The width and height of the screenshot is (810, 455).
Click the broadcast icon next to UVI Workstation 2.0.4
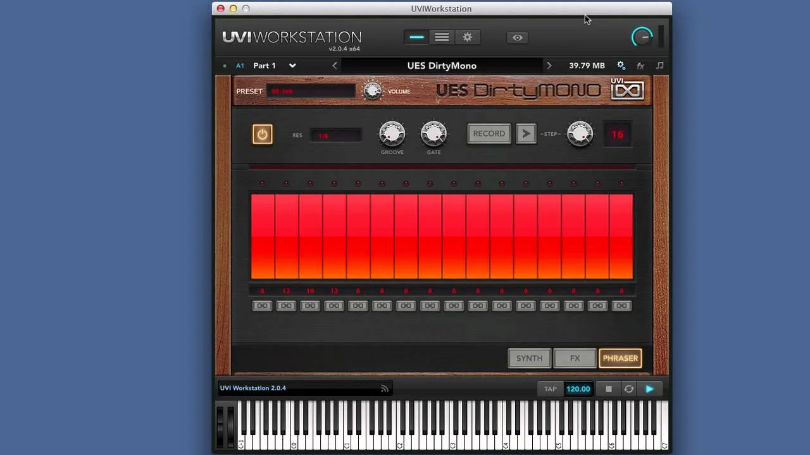tap(385, 388)
